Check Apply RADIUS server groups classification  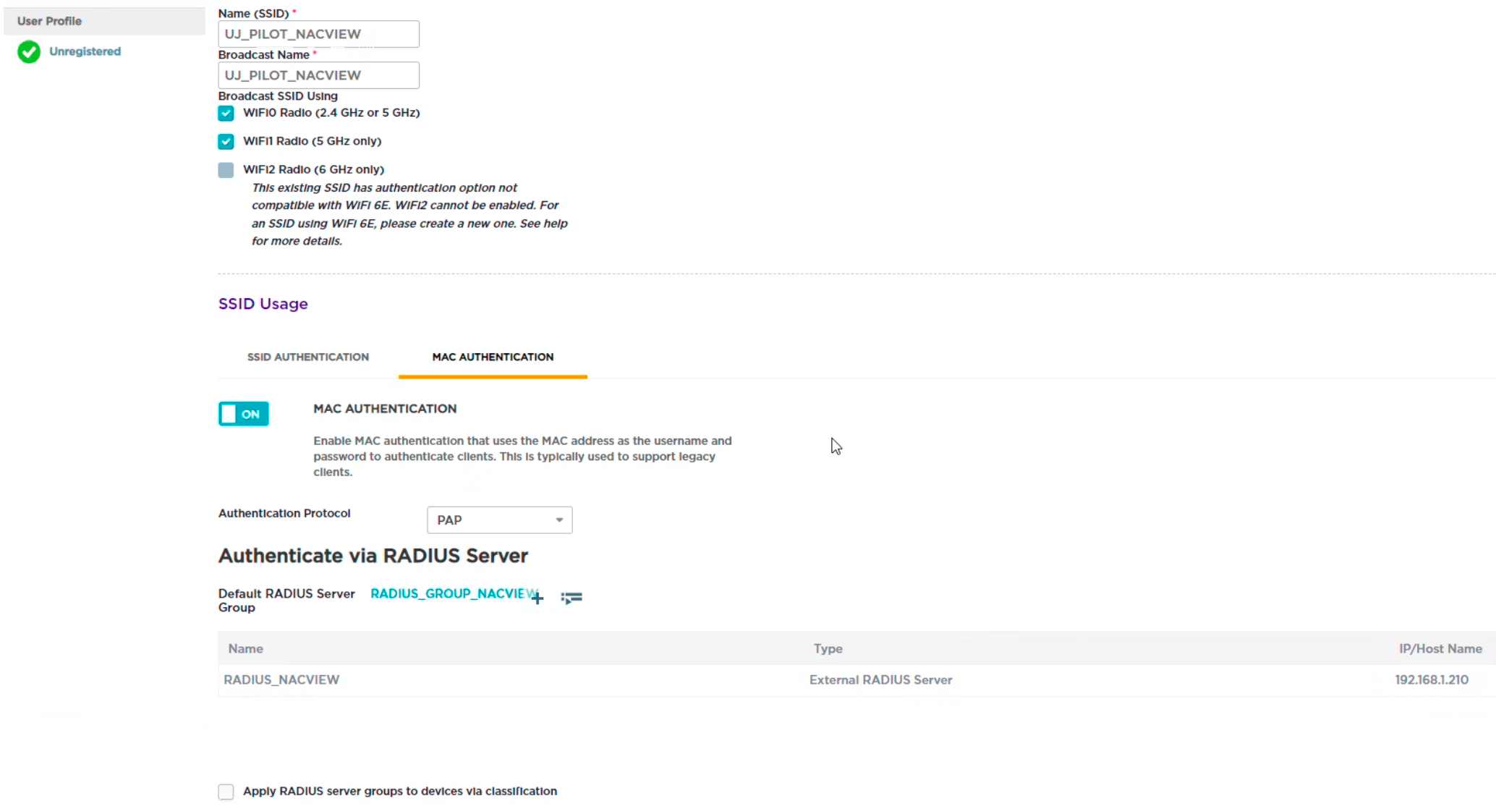(x=225, y=791)
